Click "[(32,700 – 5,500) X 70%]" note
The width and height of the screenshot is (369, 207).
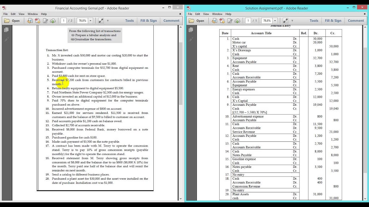[x=250, y=112]
